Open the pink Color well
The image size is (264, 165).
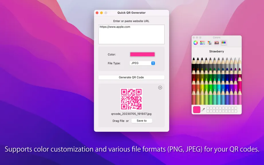(142, 54)
